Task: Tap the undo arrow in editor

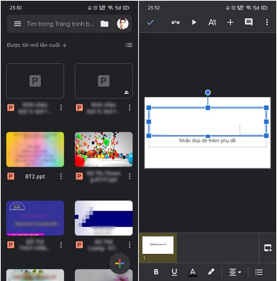Action: coord(175,23)
